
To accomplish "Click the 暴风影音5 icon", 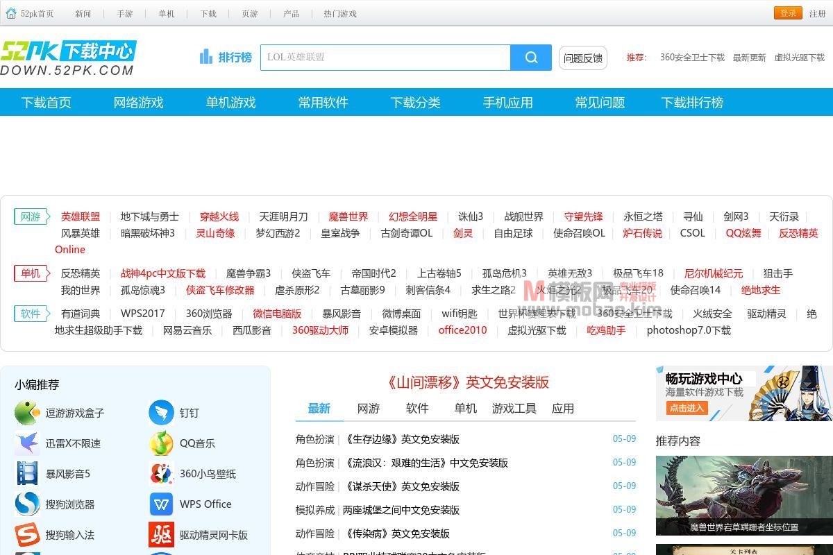I will pos(27,474).
